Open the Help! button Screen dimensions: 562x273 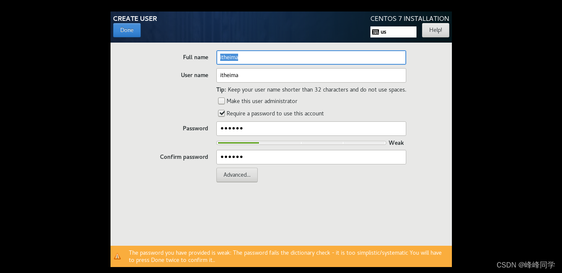click(x=435, y=30)
